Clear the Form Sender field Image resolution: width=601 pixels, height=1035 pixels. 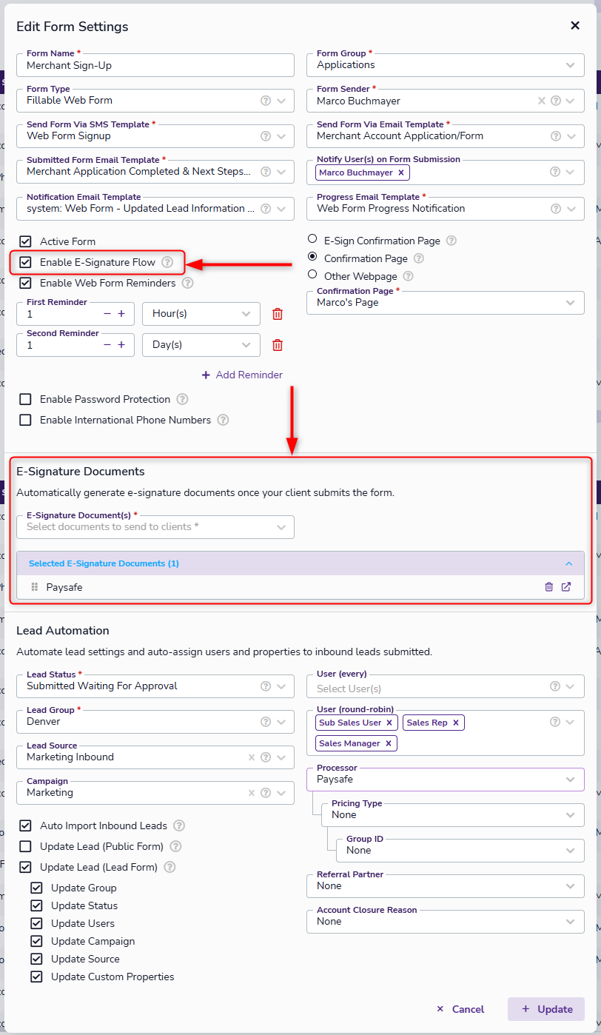(x=541, y=101)
